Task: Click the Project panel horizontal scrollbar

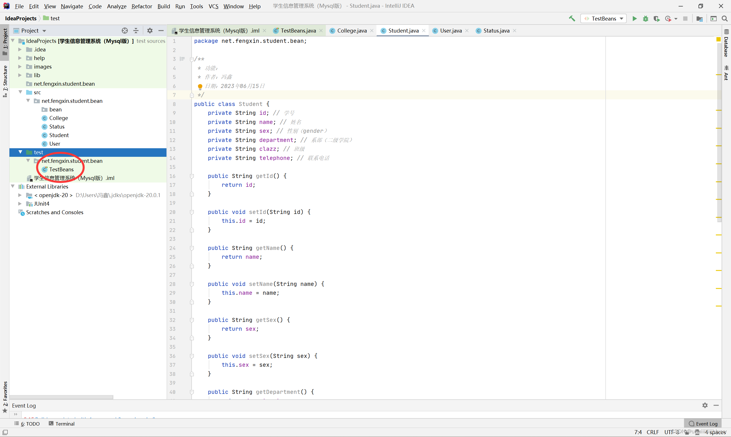Action: [x=61, y=397]
